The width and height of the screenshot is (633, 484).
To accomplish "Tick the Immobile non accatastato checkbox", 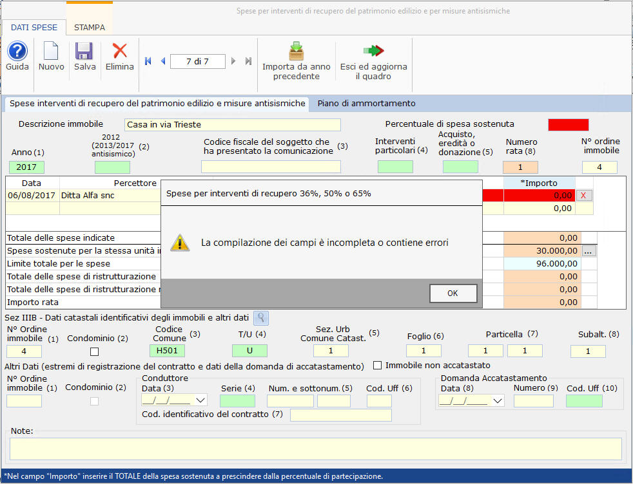I will pos(378,365).
